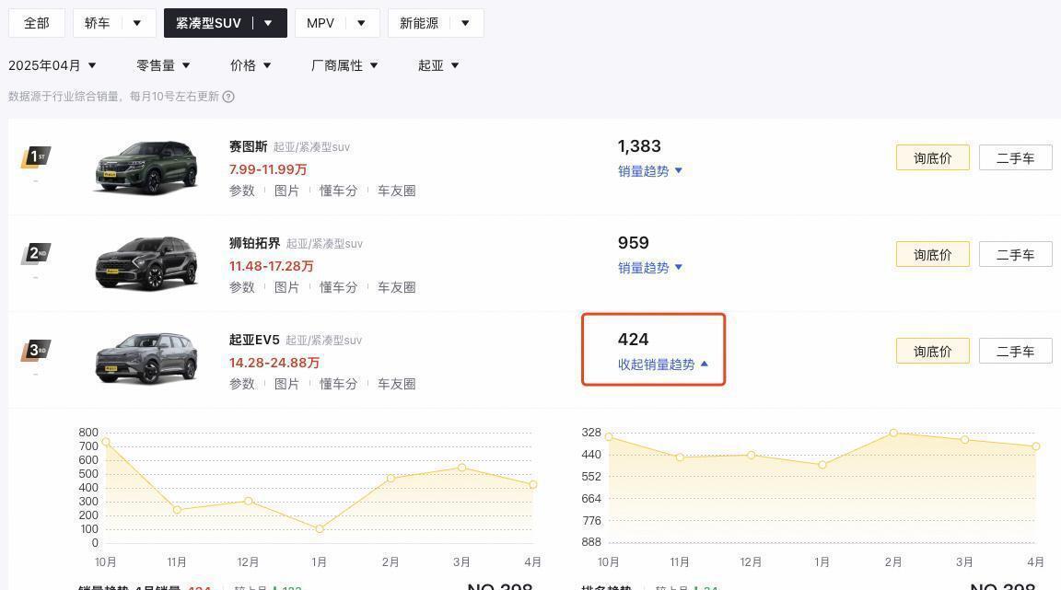Open 车友圈 for 起亚EV5

tap(397, 385)
